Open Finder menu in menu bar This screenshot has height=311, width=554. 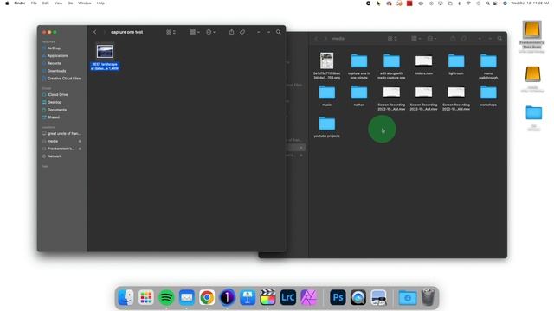20,3
